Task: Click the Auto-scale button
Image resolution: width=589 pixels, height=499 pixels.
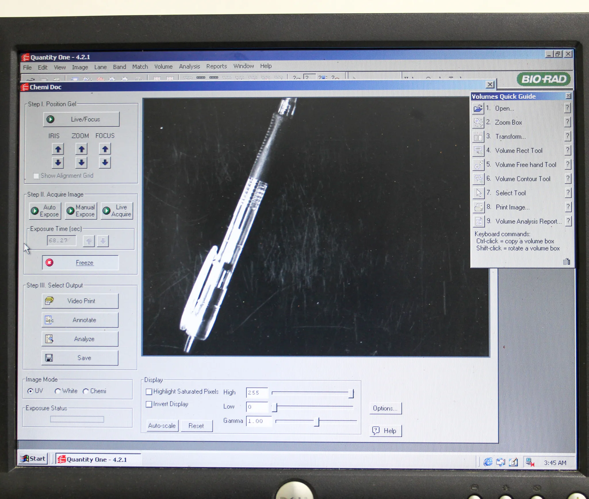Action: (162, 426)
